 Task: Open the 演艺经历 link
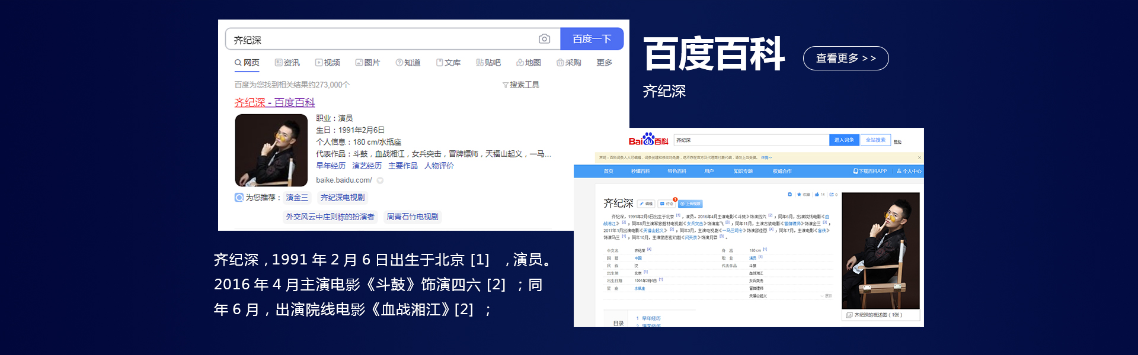point(367,166)
